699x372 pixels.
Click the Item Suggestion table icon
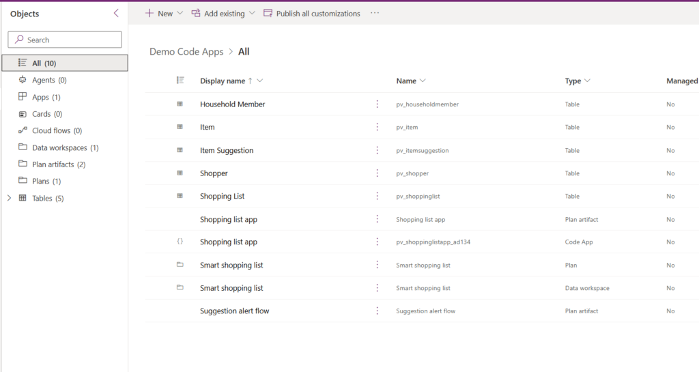(180, 150)
